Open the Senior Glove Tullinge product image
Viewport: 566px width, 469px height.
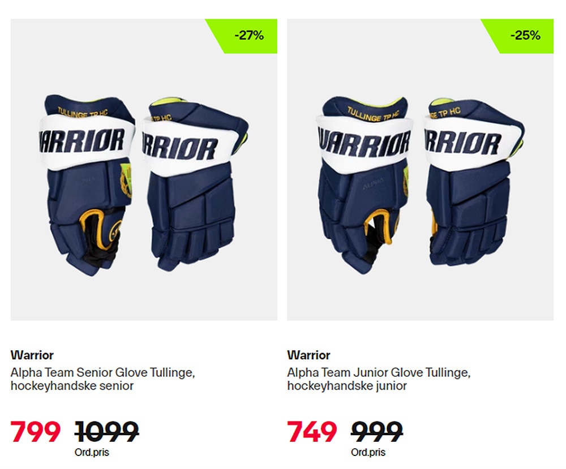(x=144, y=170)
